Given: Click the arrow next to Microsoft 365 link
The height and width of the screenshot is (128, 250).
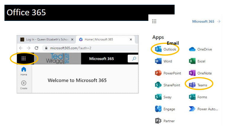Looking at the screenshot, I should (219, 21).
